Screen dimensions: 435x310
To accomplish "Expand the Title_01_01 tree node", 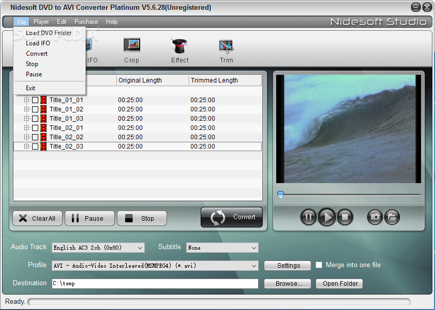I will click(26, 100).
